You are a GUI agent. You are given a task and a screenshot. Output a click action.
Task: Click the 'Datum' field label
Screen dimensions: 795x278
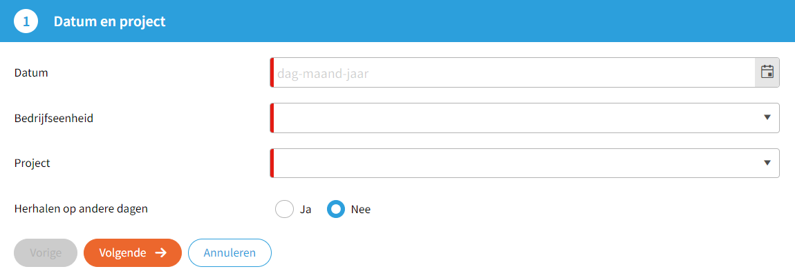pyautogui.click(x=31, y=72)
